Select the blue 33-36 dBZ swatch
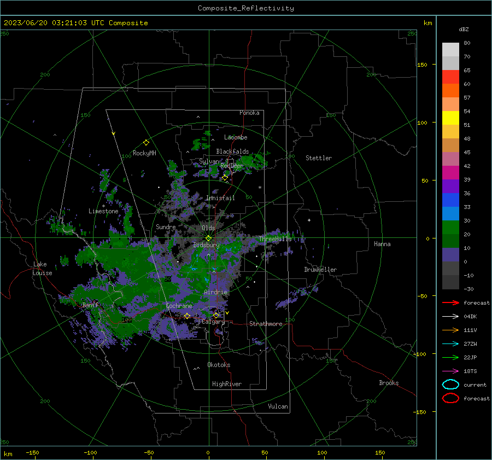Screen dimensions: 492x460 pyautogui.click(x=450, y=200)
